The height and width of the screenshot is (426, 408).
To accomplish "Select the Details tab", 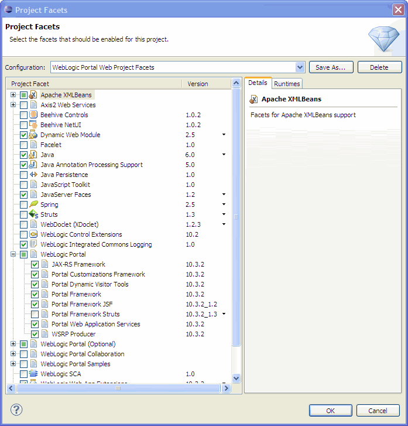I will coord(258,83).
